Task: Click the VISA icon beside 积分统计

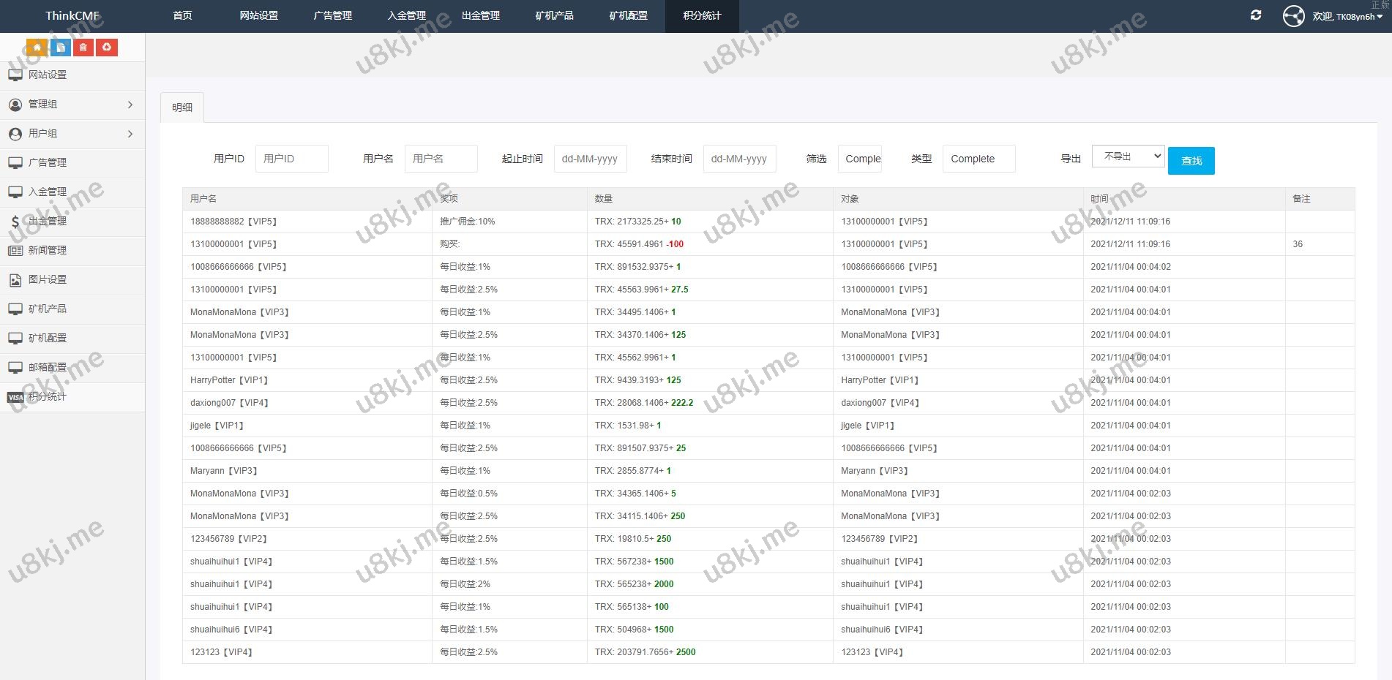Action: 15,397
